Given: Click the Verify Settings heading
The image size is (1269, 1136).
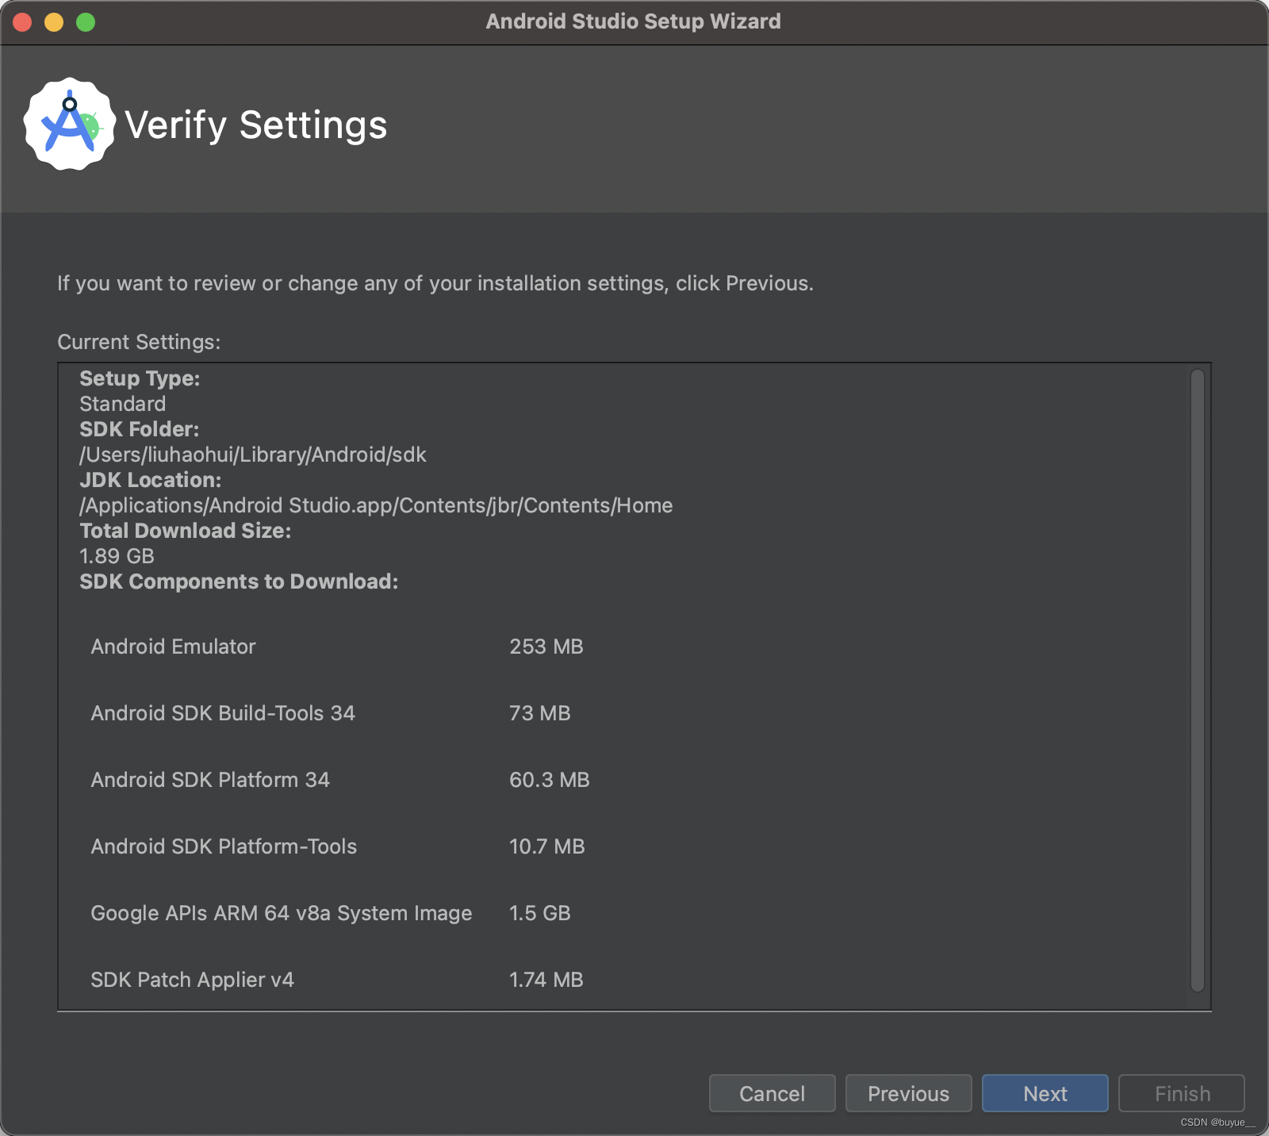Looking at the screenshot, I should [x=256, y=125].
